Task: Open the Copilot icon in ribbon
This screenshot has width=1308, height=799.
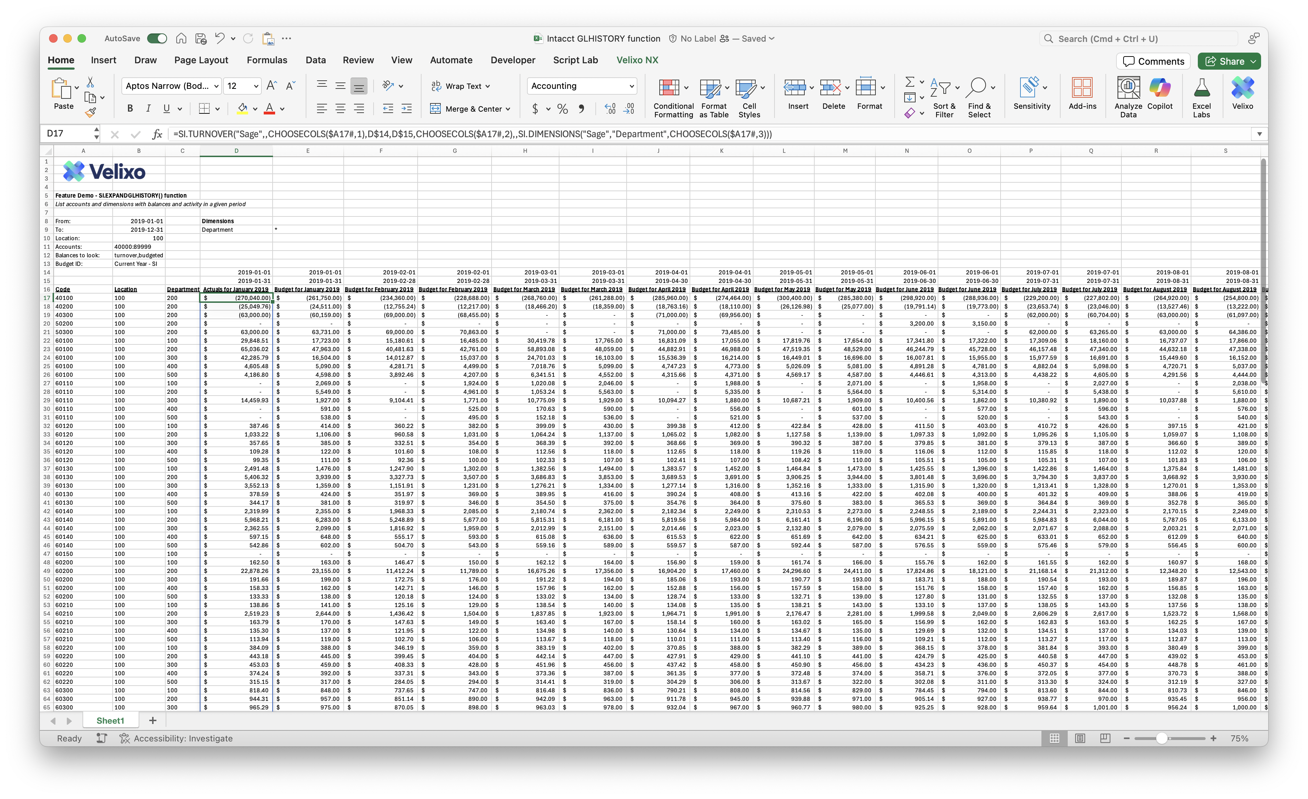Action: point(1159,87)
